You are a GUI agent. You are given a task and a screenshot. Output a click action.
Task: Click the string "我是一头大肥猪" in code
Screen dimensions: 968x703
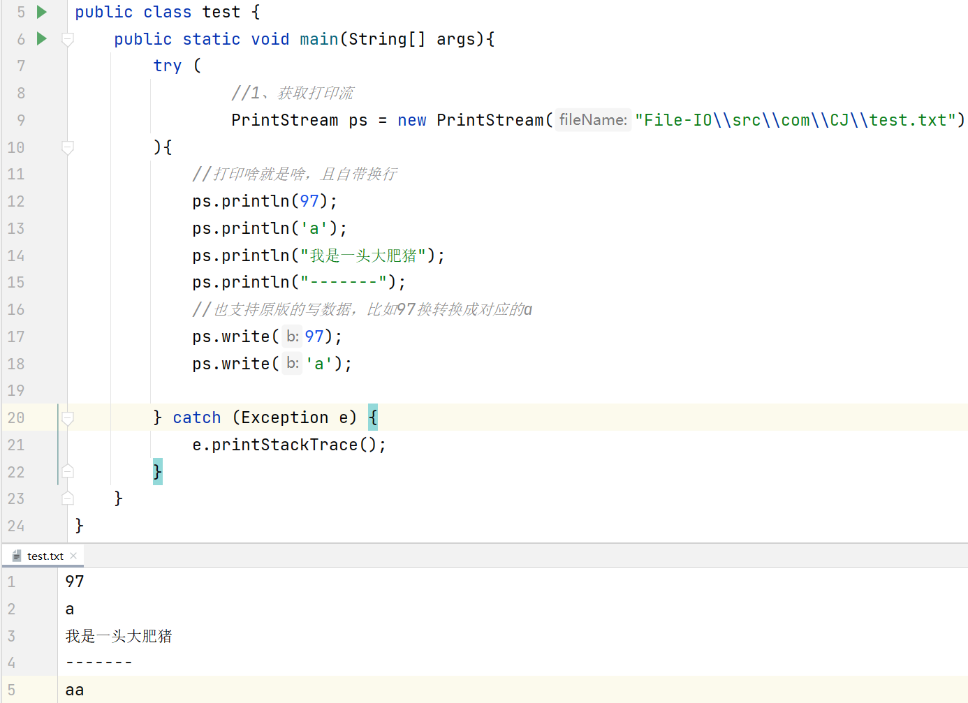363,256
